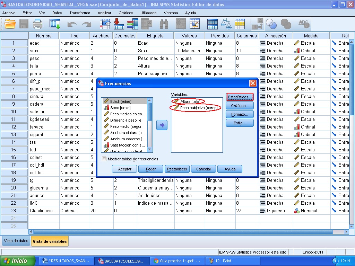Click the Medida column header
355x266 pixels.
[311, 36]
